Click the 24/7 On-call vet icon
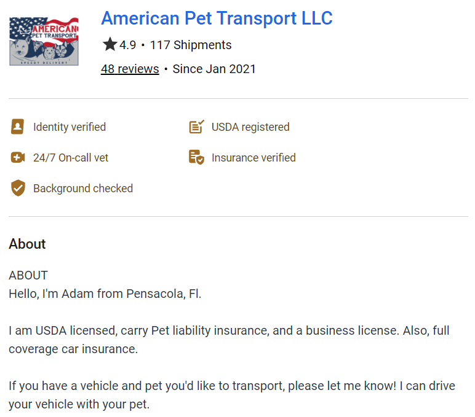The height and width of the screenshot is (417, 475). (x=18, y=157)
